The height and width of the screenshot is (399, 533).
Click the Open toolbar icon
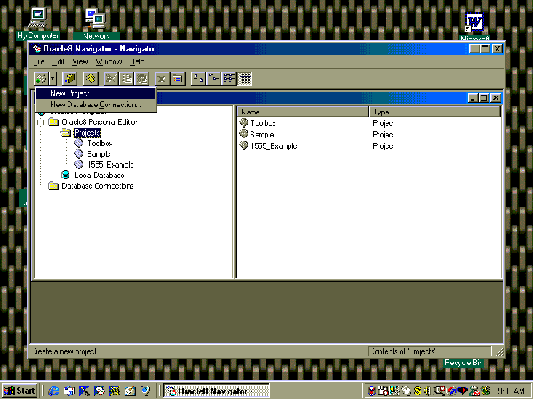pos(69,79)
